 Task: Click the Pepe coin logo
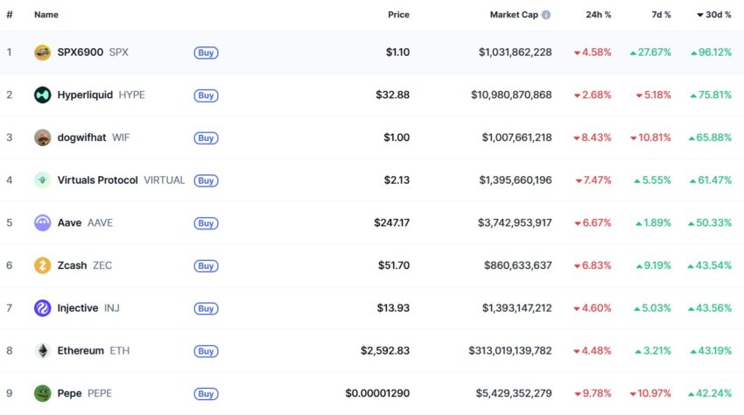(42, 394)
